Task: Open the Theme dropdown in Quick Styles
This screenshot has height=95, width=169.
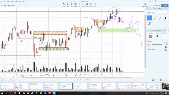Action: point(160,12)
